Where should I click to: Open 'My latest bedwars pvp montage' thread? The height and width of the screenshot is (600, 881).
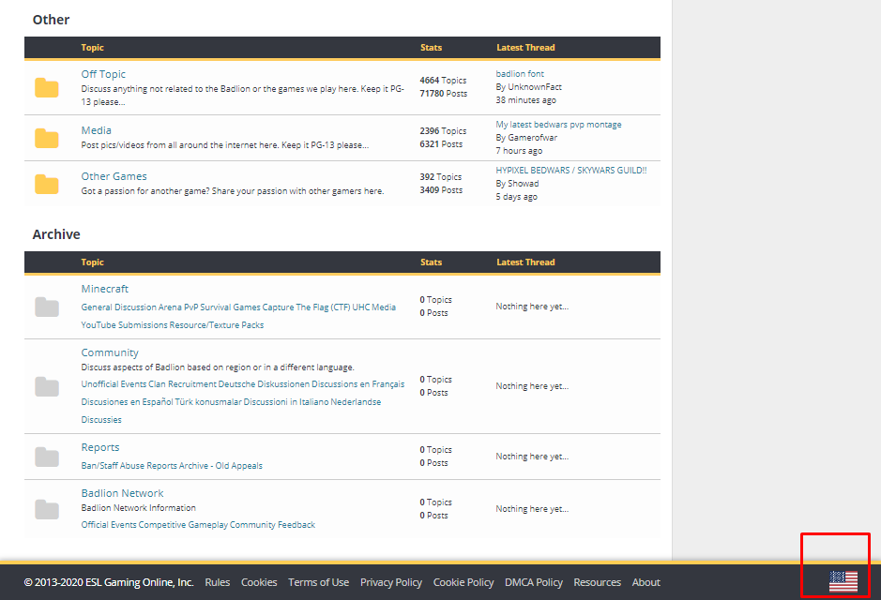point(558,125)
